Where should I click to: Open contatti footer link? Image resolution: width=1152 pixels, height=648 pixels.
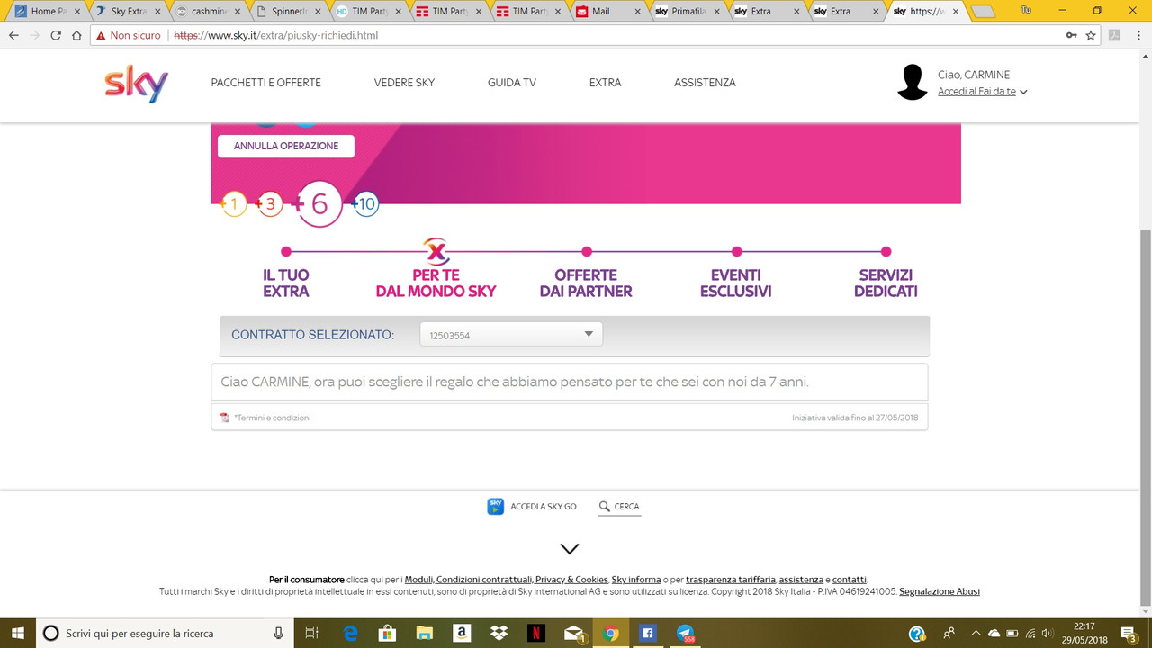(x=849, y=580)
